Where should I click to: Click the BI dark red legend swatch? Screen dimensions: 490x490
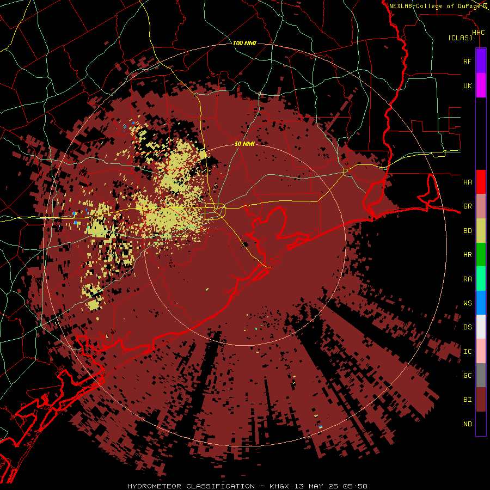(481, 400)
